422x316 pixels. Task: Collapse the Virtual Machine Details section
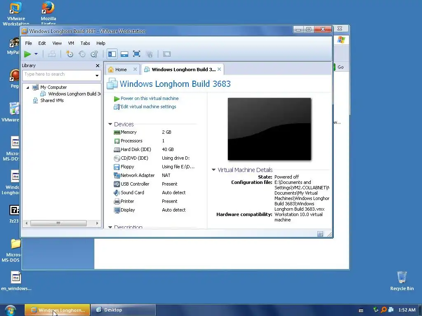click(x=214, y=170)
